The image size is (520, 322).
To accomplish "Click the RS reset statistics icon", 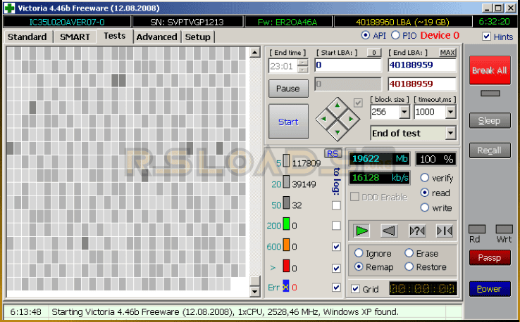I will (330, 153).
